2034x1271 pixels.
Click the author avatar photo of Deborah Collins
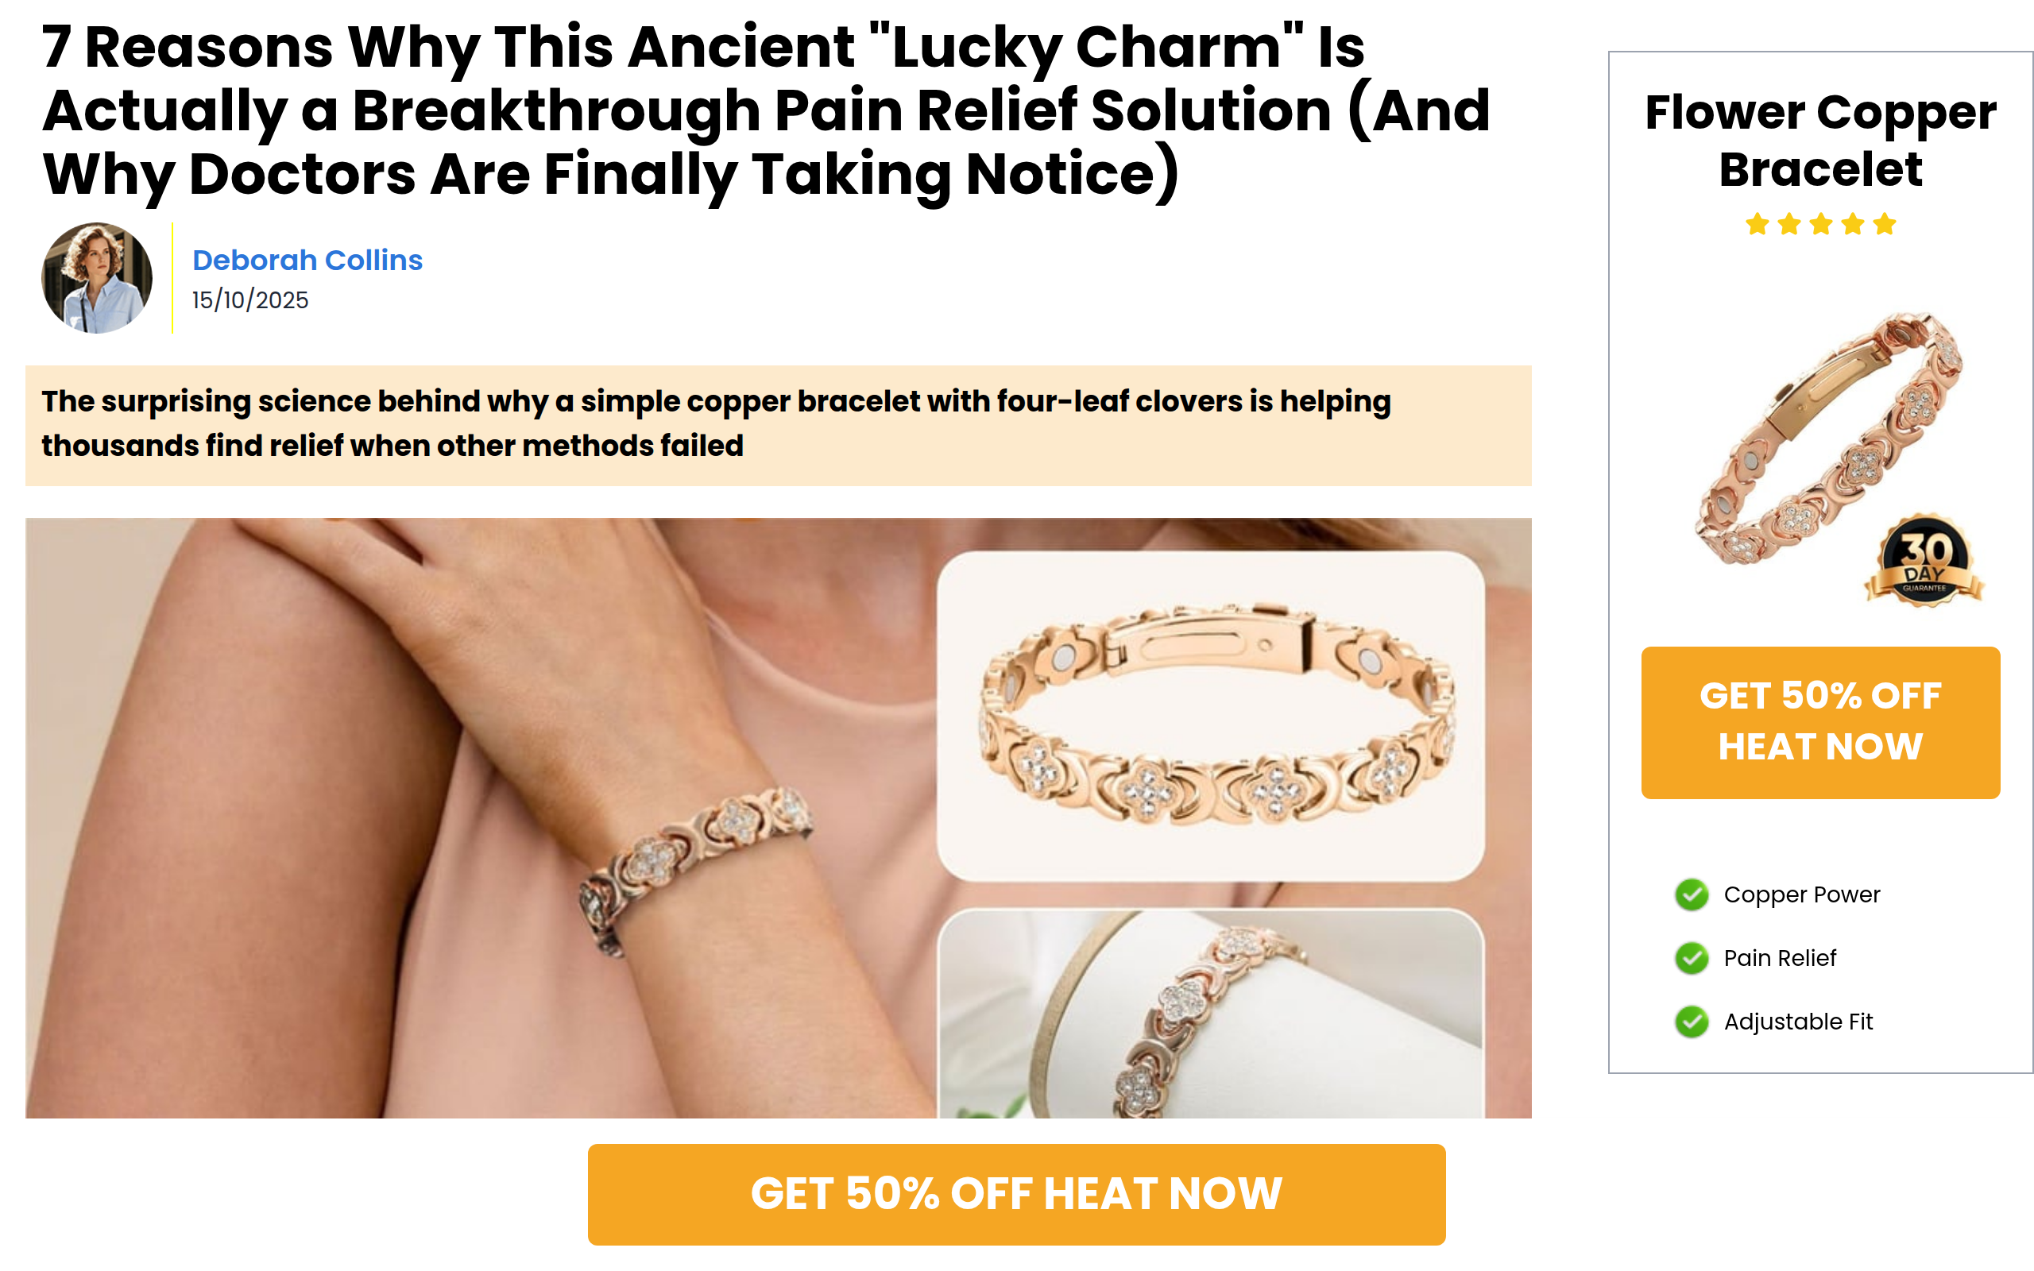click(x=97, y=278)
